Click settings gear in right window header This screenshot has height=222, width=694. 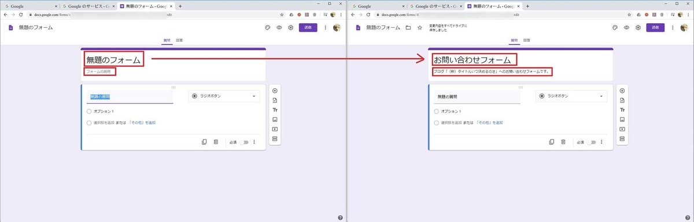(637, 28)
